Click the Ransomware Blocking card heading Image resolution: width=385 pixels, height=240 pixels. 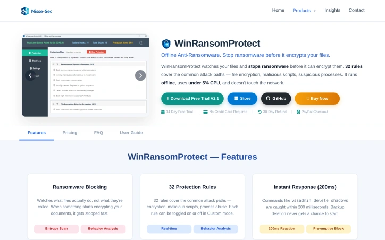(x=80, y=187)
